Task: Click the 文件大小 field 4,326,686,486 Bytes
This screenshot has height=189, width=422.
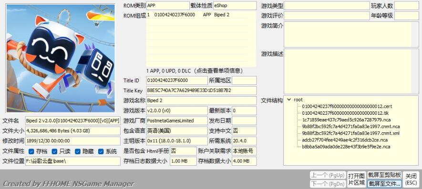Action: click(x=73, y=131)
